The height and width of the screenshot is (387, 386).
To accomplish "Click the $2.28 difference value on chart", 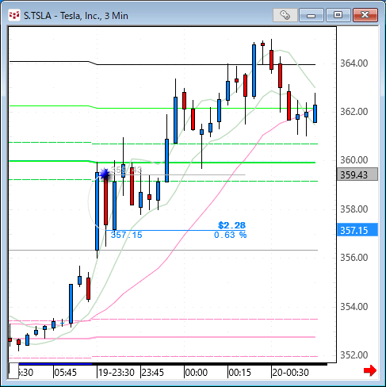I will (231, 225).
